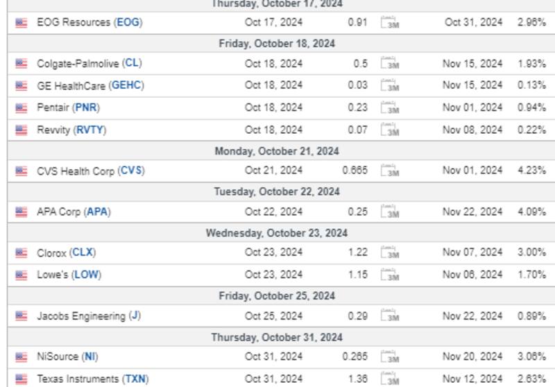Click the US flag icon beside APA Corp

tap(22, 212)
